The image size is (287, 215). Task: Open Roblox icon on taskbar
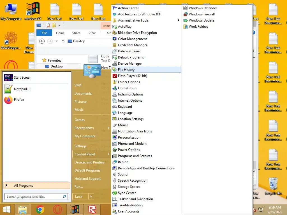[x=92, y=209]
